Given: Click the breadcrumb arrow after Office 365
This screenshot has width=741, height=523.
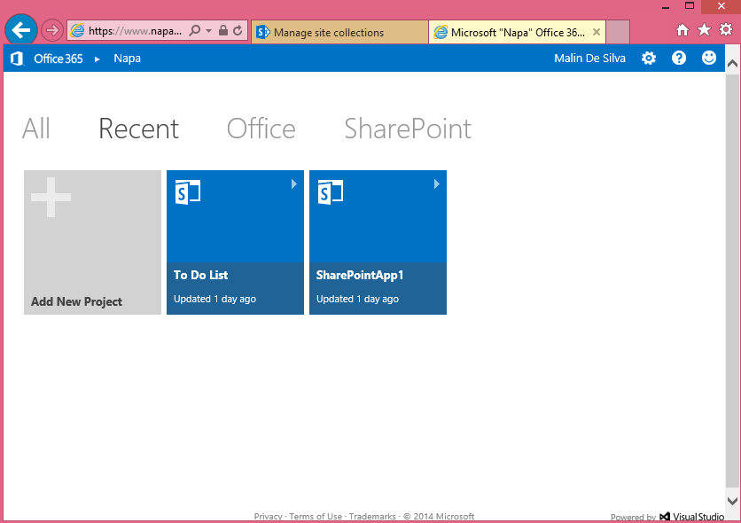Looking at the screenshot, I should tap(97, 59).
